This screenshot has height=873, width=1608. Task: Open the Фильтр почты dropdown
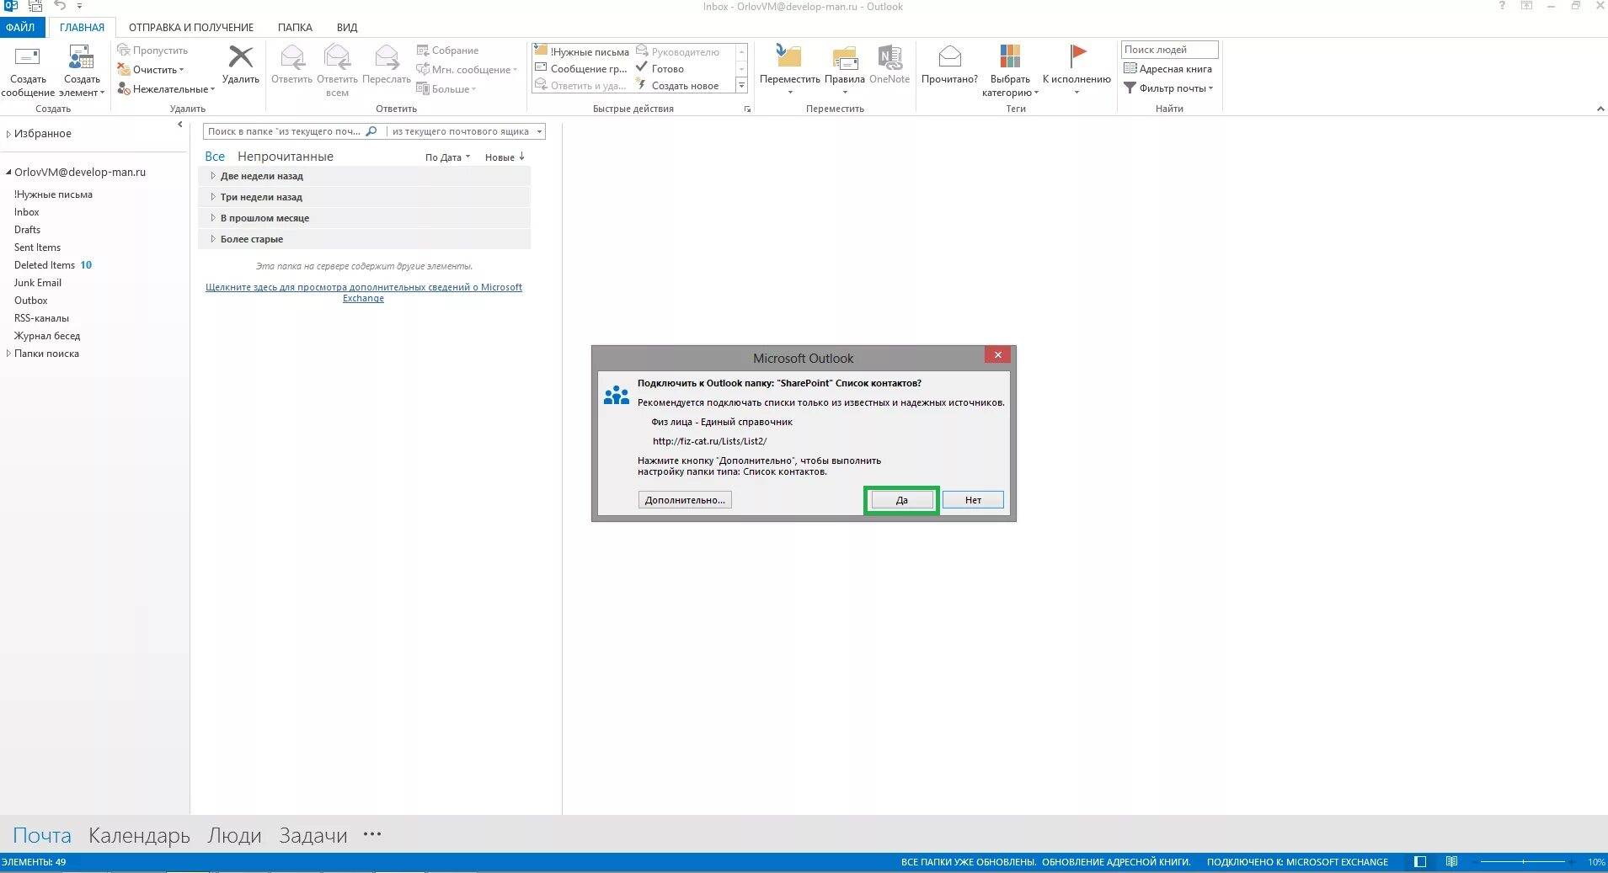coord(1169,88)
